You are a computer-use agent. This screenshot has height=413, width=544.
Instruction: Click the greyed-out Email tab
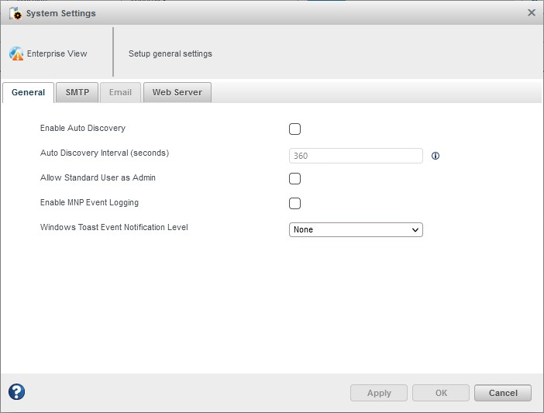[120, 93]
